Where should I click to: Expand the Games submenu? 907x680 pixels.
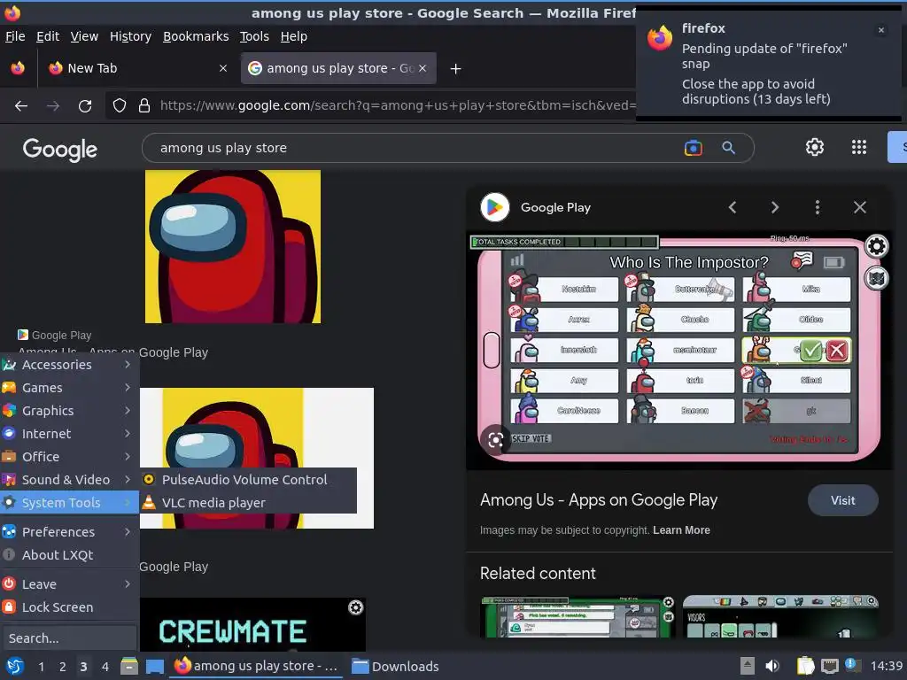tap(69, 388)
